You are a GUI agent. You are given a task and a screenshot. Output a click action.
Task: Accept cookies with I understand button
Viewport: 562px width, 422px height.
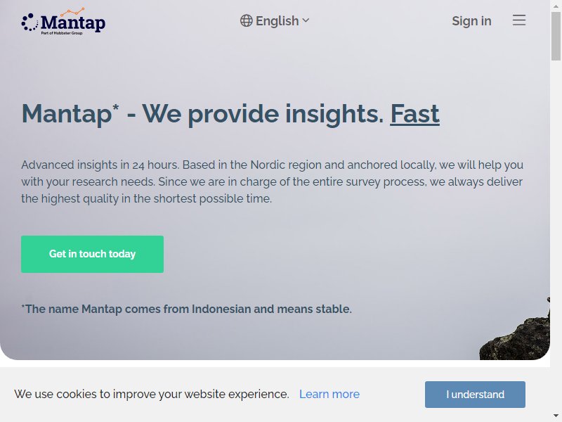coord(476,395)
